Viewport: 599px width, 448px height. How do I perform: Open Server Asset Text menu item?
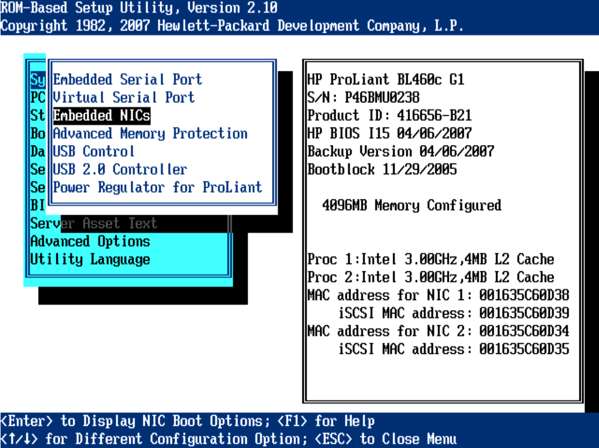pyautogui.click(x=94, y=223)
